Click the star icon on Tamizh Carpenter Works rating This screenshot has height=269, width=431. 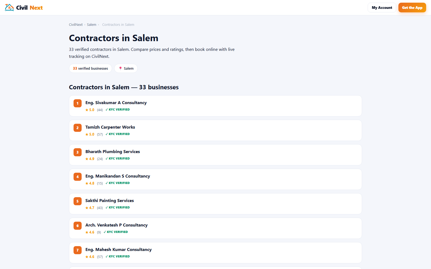pyautogui.click(x=87, y=134)
